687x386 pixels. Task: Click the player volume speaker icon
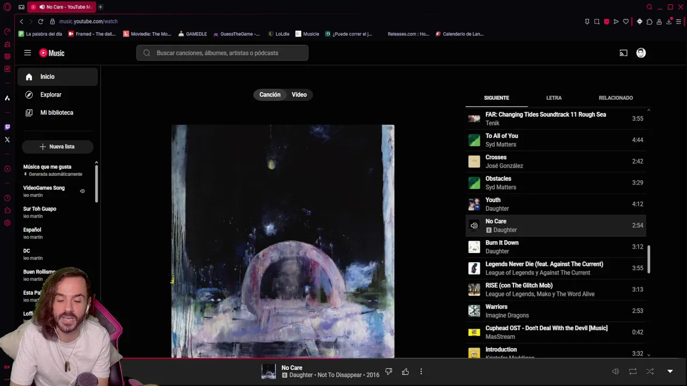616,372
